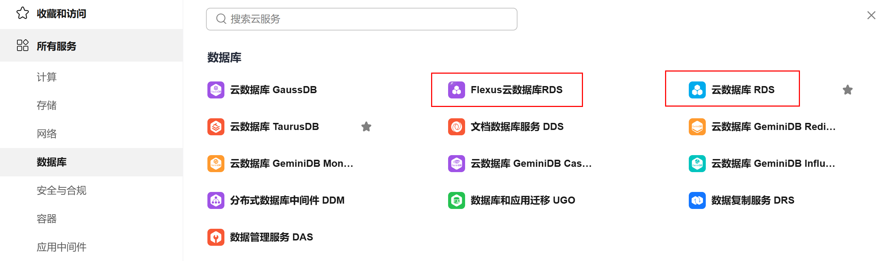The width and height of the screenshot is (887, 261).
Task: Click the blue 云数据库 RDS icon
Action: [x=697, y=90]
